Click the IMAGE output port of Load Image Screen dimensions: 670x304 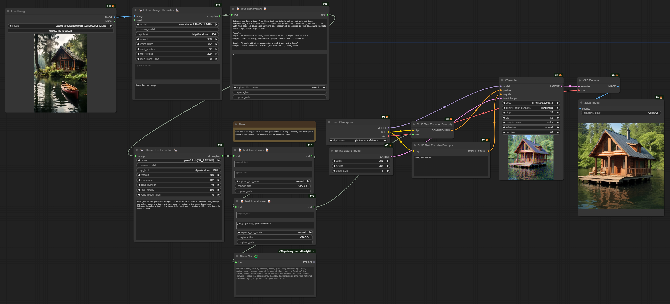click(x=114, y=17)
